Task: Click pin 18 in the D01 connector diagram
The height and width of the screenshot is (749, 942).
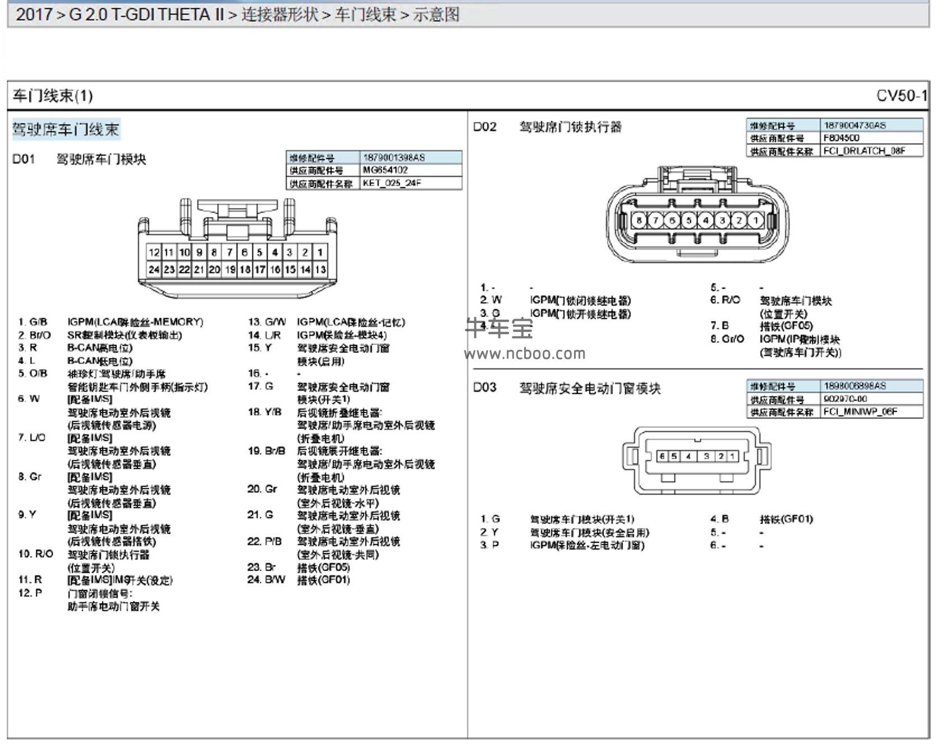Action: pos(245,269)
